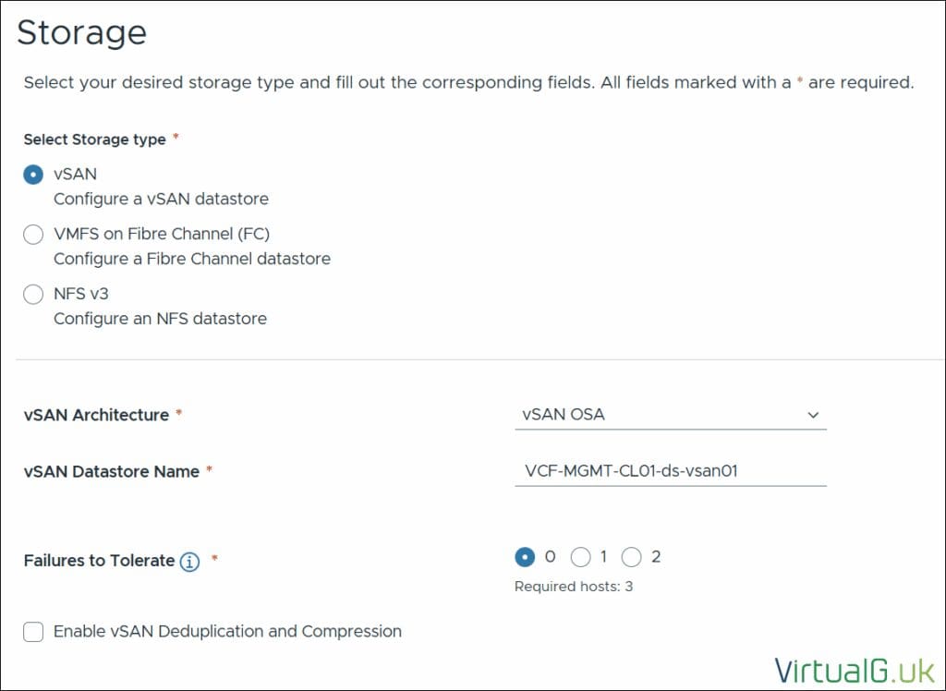Click the 'Required hosts: 3' text

[573, 587]
